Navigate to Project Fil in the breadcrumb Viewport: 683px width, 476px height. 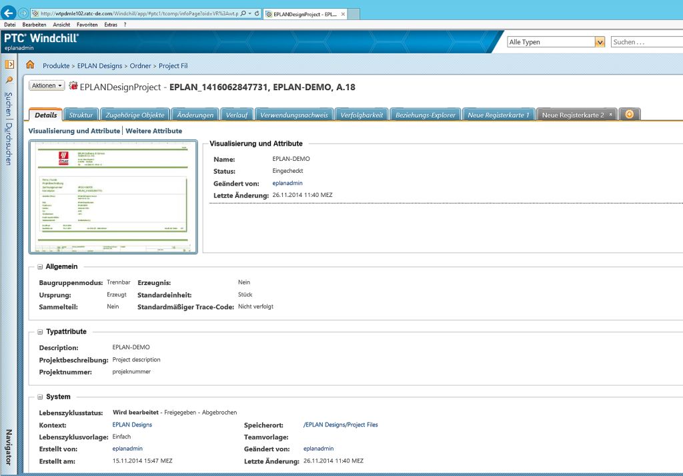pos(173,66)
